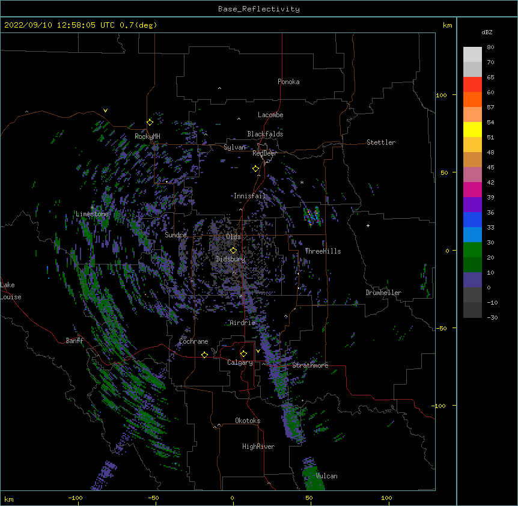The image size is (518, 506).
Task: Pick the blue 33-36 dBZ legend swatch
Action: point(472,219)
